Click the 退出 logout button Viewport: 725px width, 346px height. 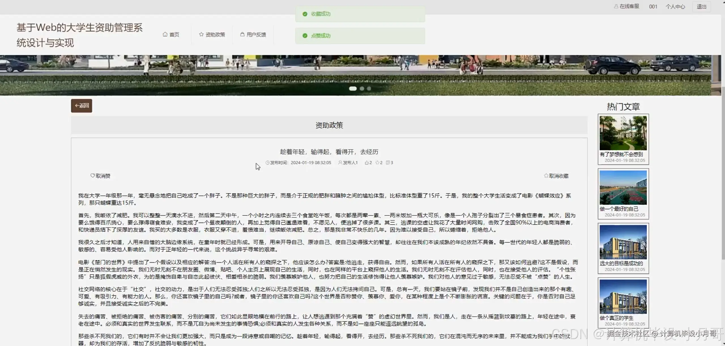coord(702,7)
